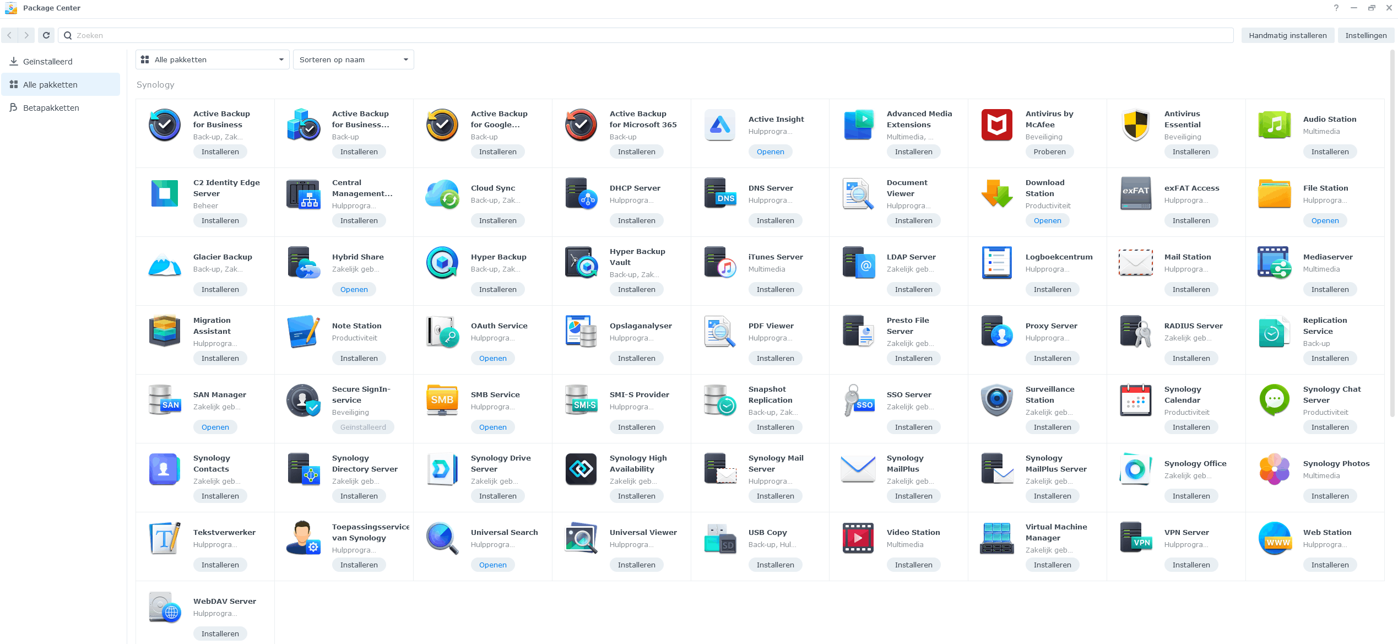This screenshot has width=1398, height=644.
Task: Click the iTunes Server icon
Action: click(719, 263)
